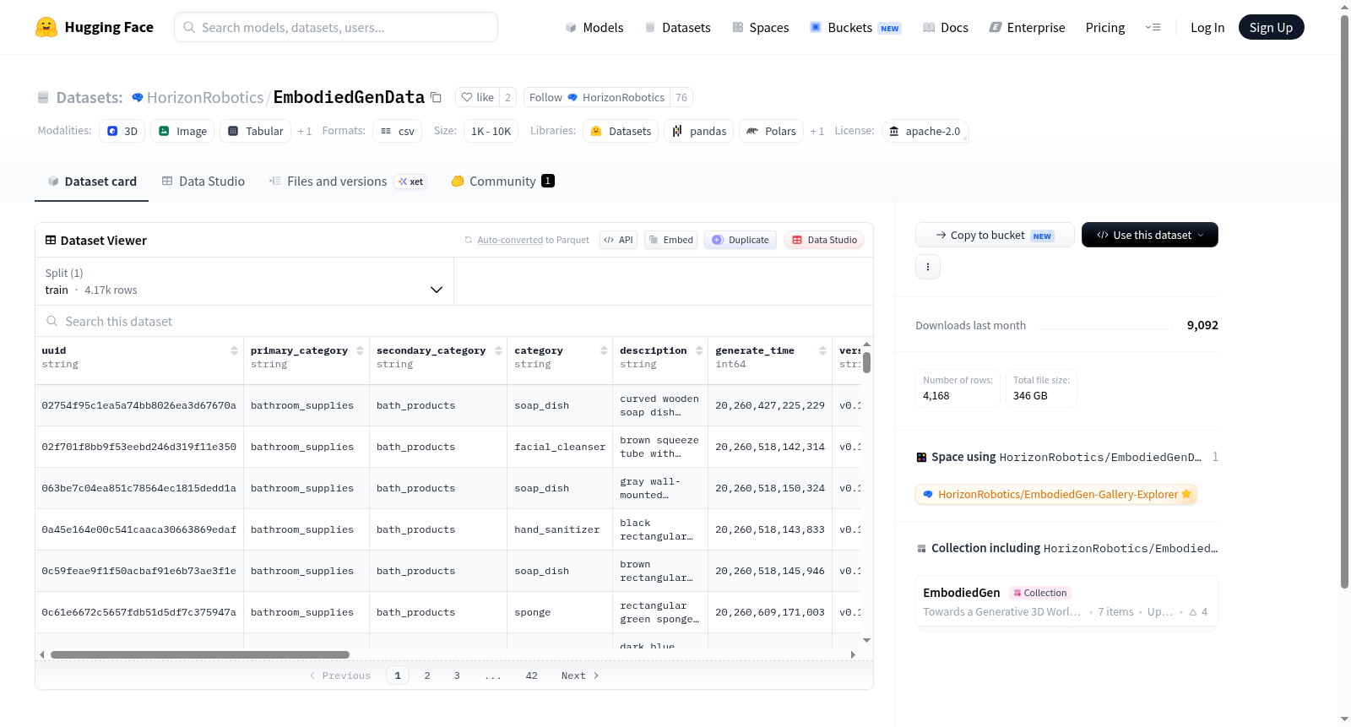The height and width of the screenshot is (727, 1351).
Task: Open the EmbodiedGen-Gallery-Explorer space
Action: [1056, 494]
